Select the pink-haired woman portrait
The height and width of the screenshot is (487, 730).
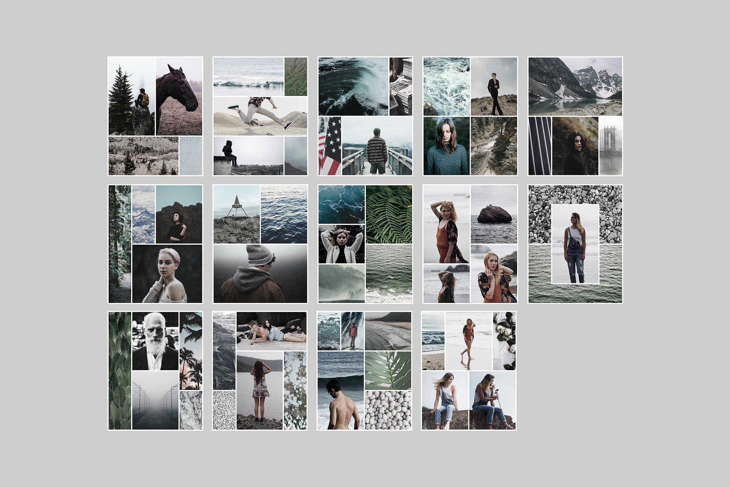[167, 274]
